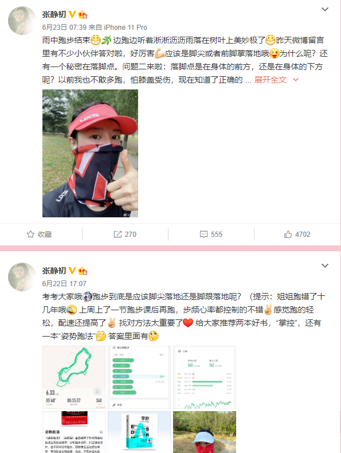Open the first post's top-right chevron menu

click(325, 9)
